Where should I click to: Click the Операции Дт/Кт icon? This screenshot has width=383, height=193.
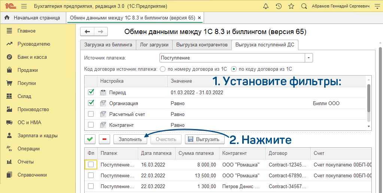9,148
